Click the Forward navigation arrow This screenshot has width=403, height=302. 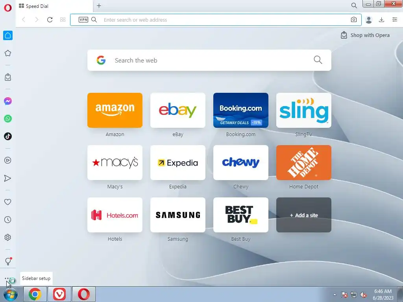click(x=37, y=20)
